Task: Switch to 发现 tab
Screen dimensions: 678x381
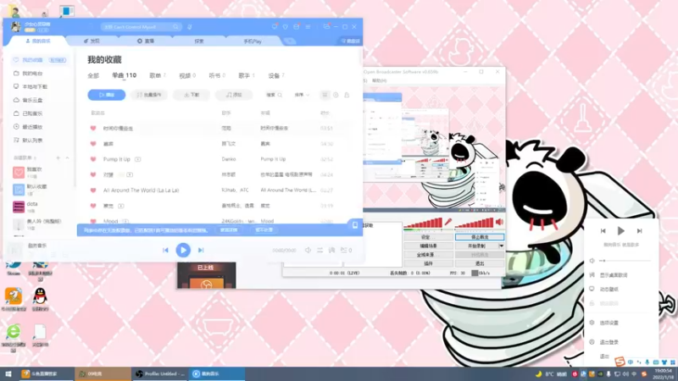Action: [x=92, y=41]
